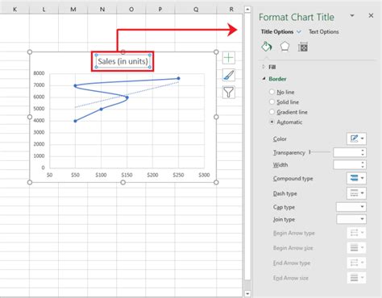Expand the Fill section

(264, 67)
